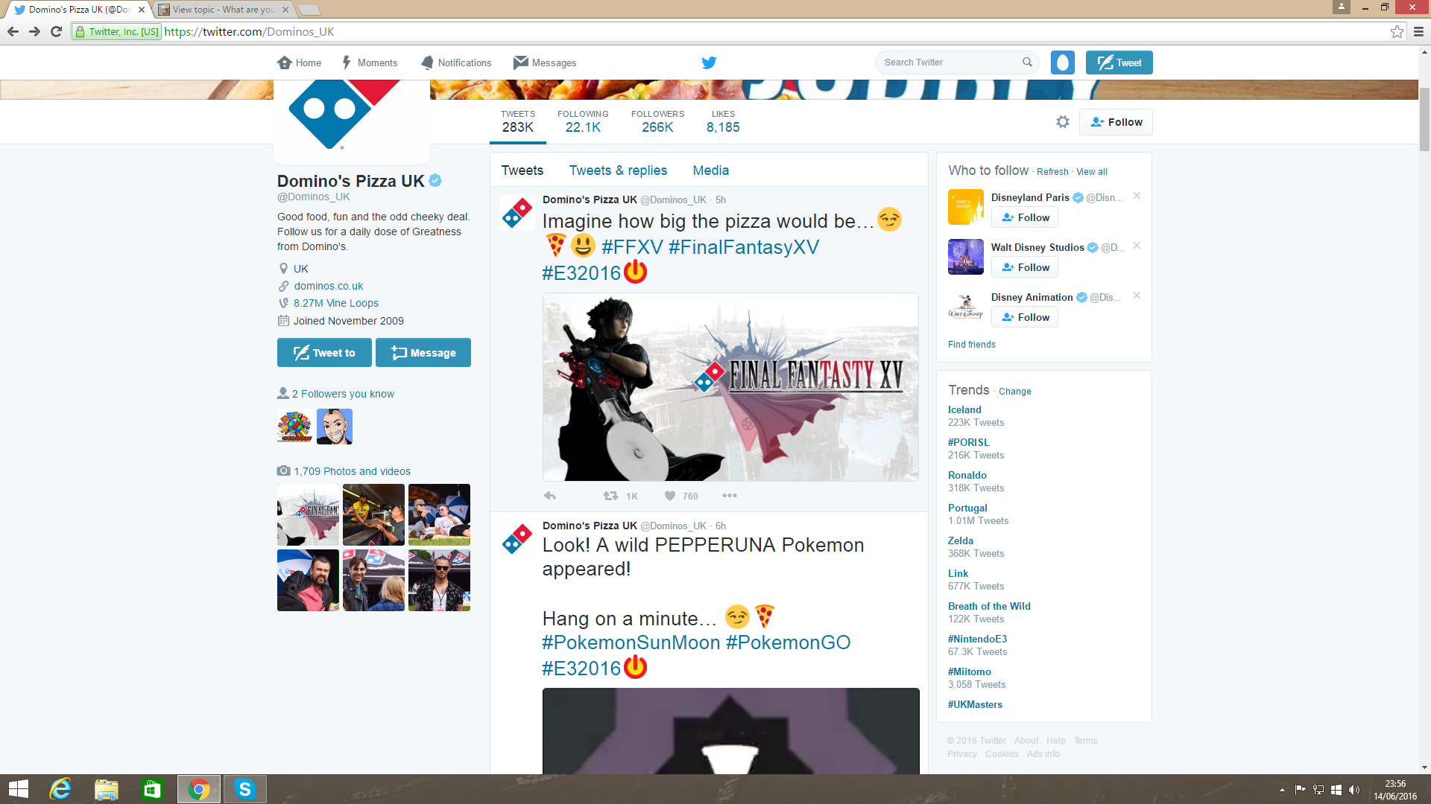This screenshot has width=1431, height=804.
Task: Open Notifications bell in navbar
Action: [456, 63]
